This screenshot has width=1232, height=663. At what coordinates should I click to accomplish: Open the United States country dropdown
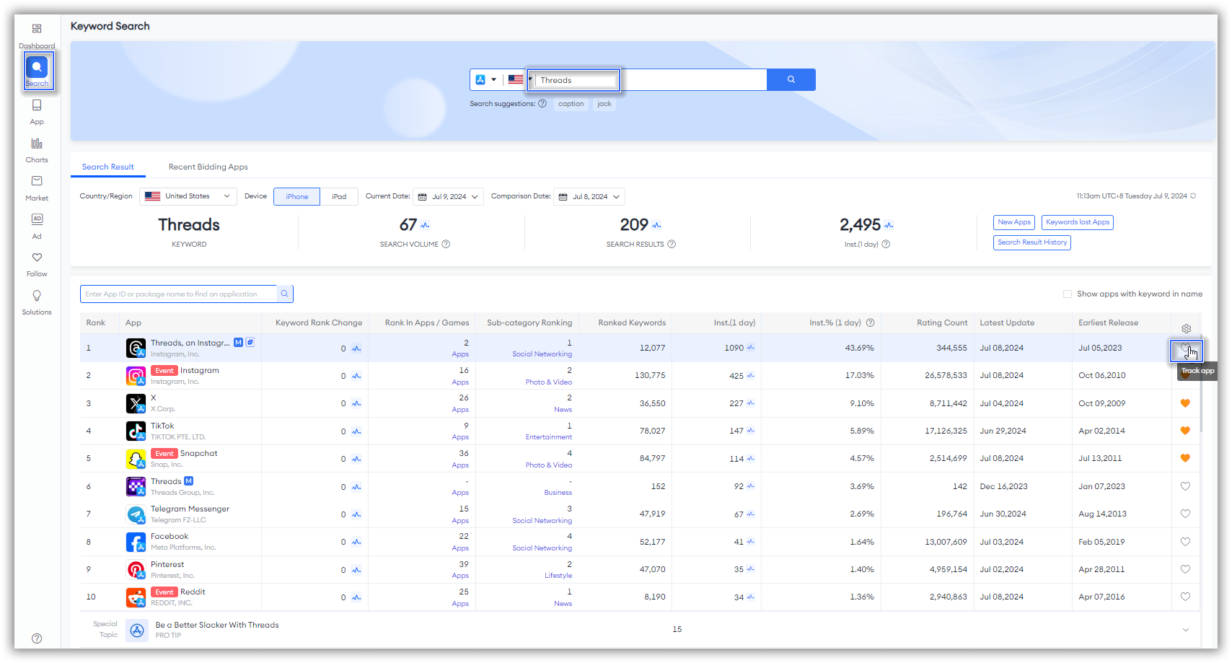[188, 196]
